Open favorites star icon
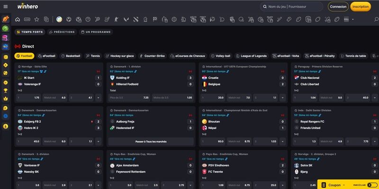This screenshot has height=189, width=379. tap(36, 19)
